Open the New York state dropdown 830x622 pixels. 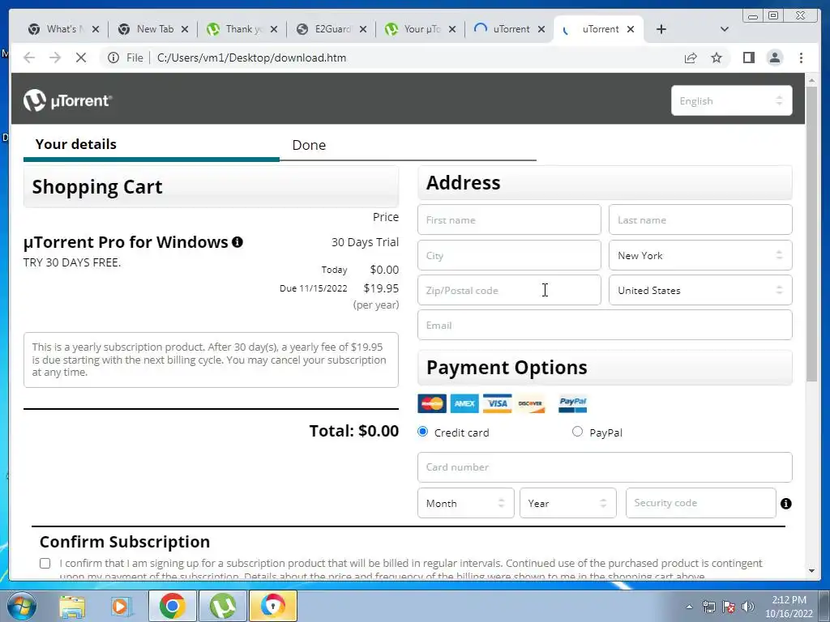[700, 255]
